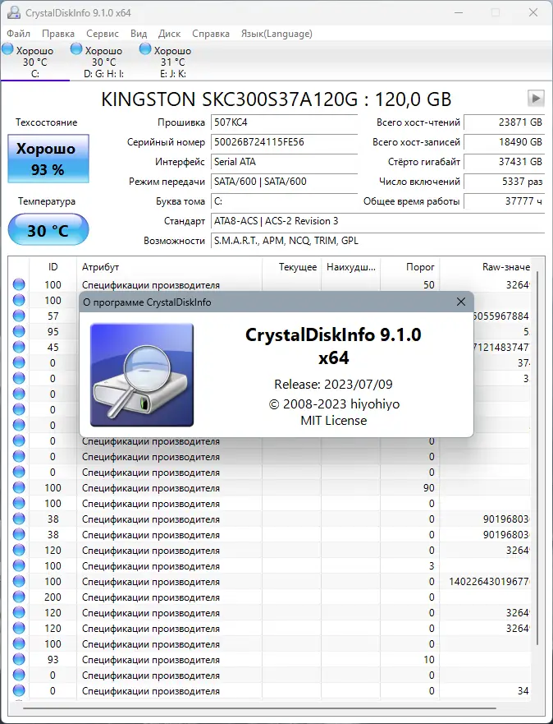Click status icon of ID 100 row with threshold 90
553x724 pixels.
pos(19,487)
